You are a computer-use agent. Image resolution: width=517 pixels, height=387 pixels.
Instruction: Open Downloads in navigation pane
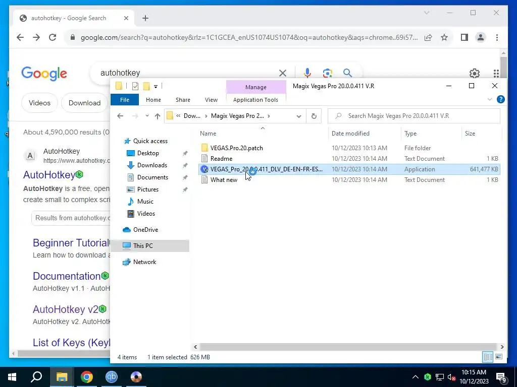(152, 165)
